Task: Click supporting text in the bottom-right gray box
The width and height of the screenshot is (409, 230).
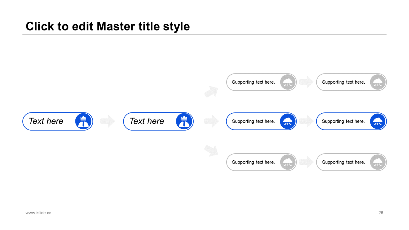Action: coord(343,162)
